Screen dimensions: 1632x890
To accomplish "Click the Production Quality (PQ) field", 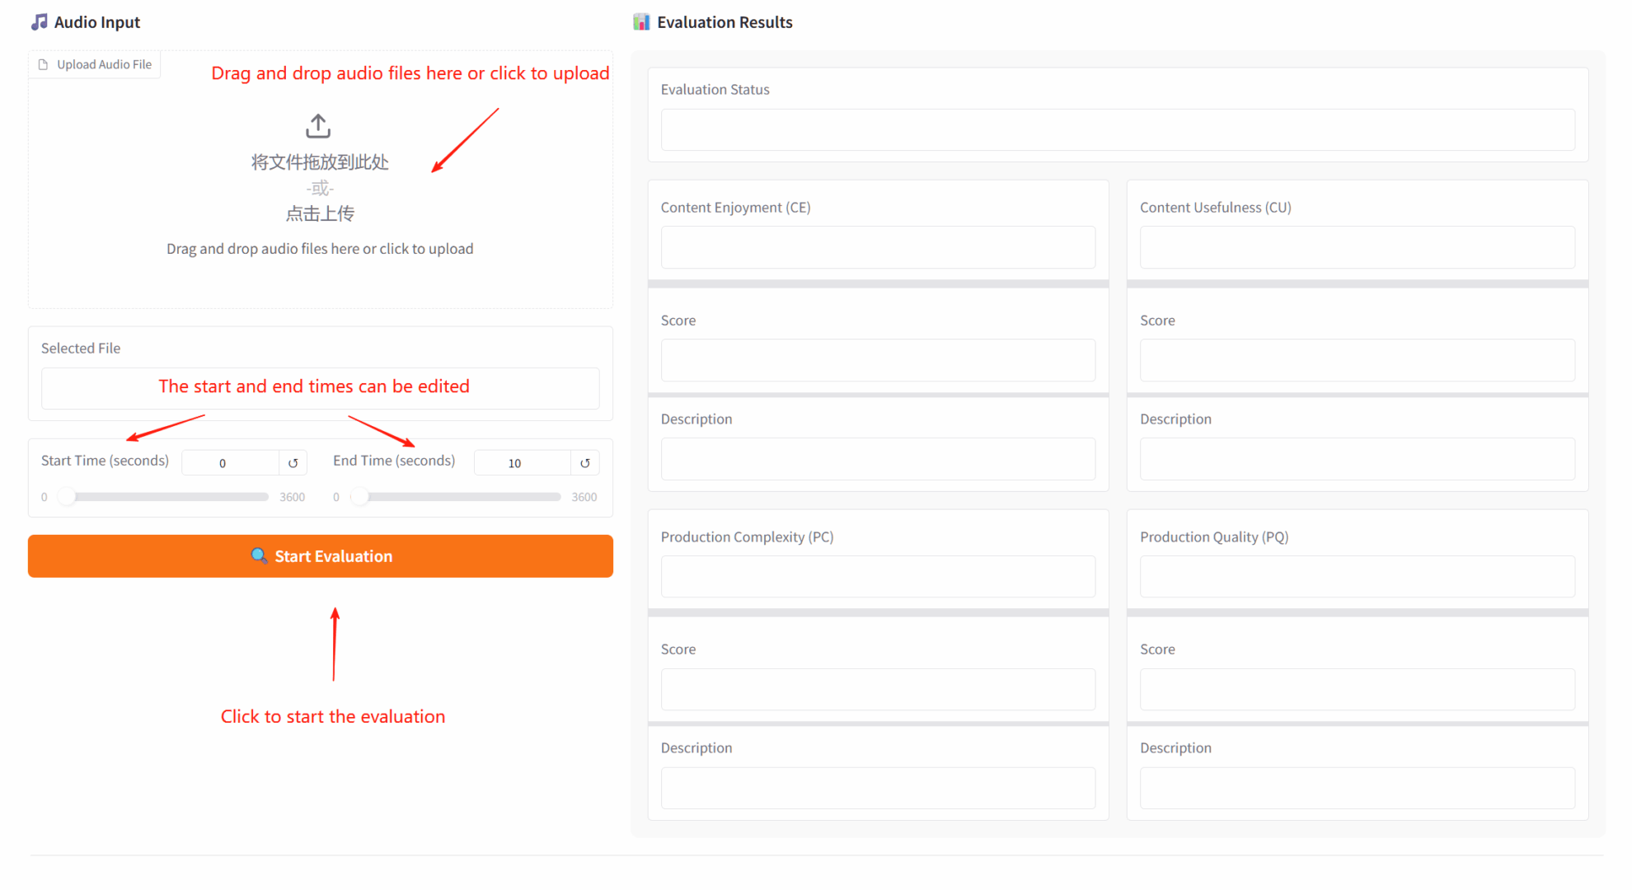I will point(1357,577).
